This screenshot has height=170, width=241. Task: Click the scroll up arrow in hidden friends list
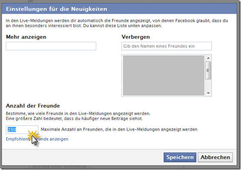pos(208,58)
